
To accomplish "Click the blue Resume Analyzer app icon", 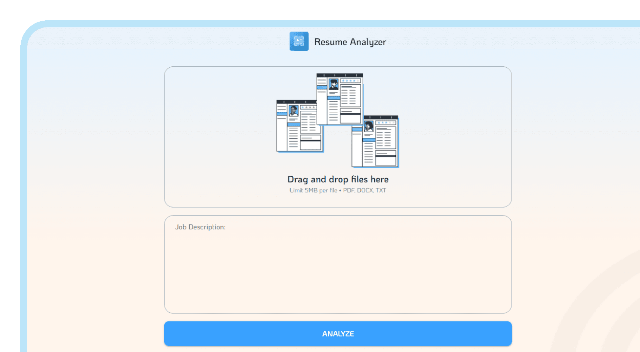I will (x=299, y=41).
